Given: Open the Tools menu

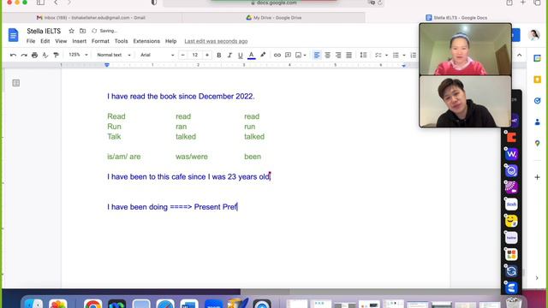Looking at the screenshot, I should pyautogui.click(x=122, y=41).
